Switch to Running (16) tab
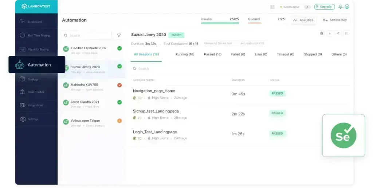Viewport: 373px width, 188px height. 185,54
